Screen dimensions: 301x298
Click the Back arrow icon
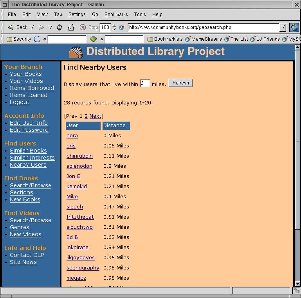(x=11, y=27)
